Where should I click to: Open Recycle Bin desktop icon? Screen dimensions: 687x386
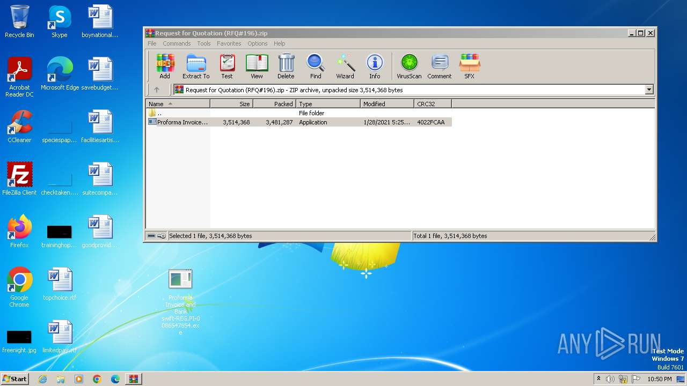(x=19, y=21)
